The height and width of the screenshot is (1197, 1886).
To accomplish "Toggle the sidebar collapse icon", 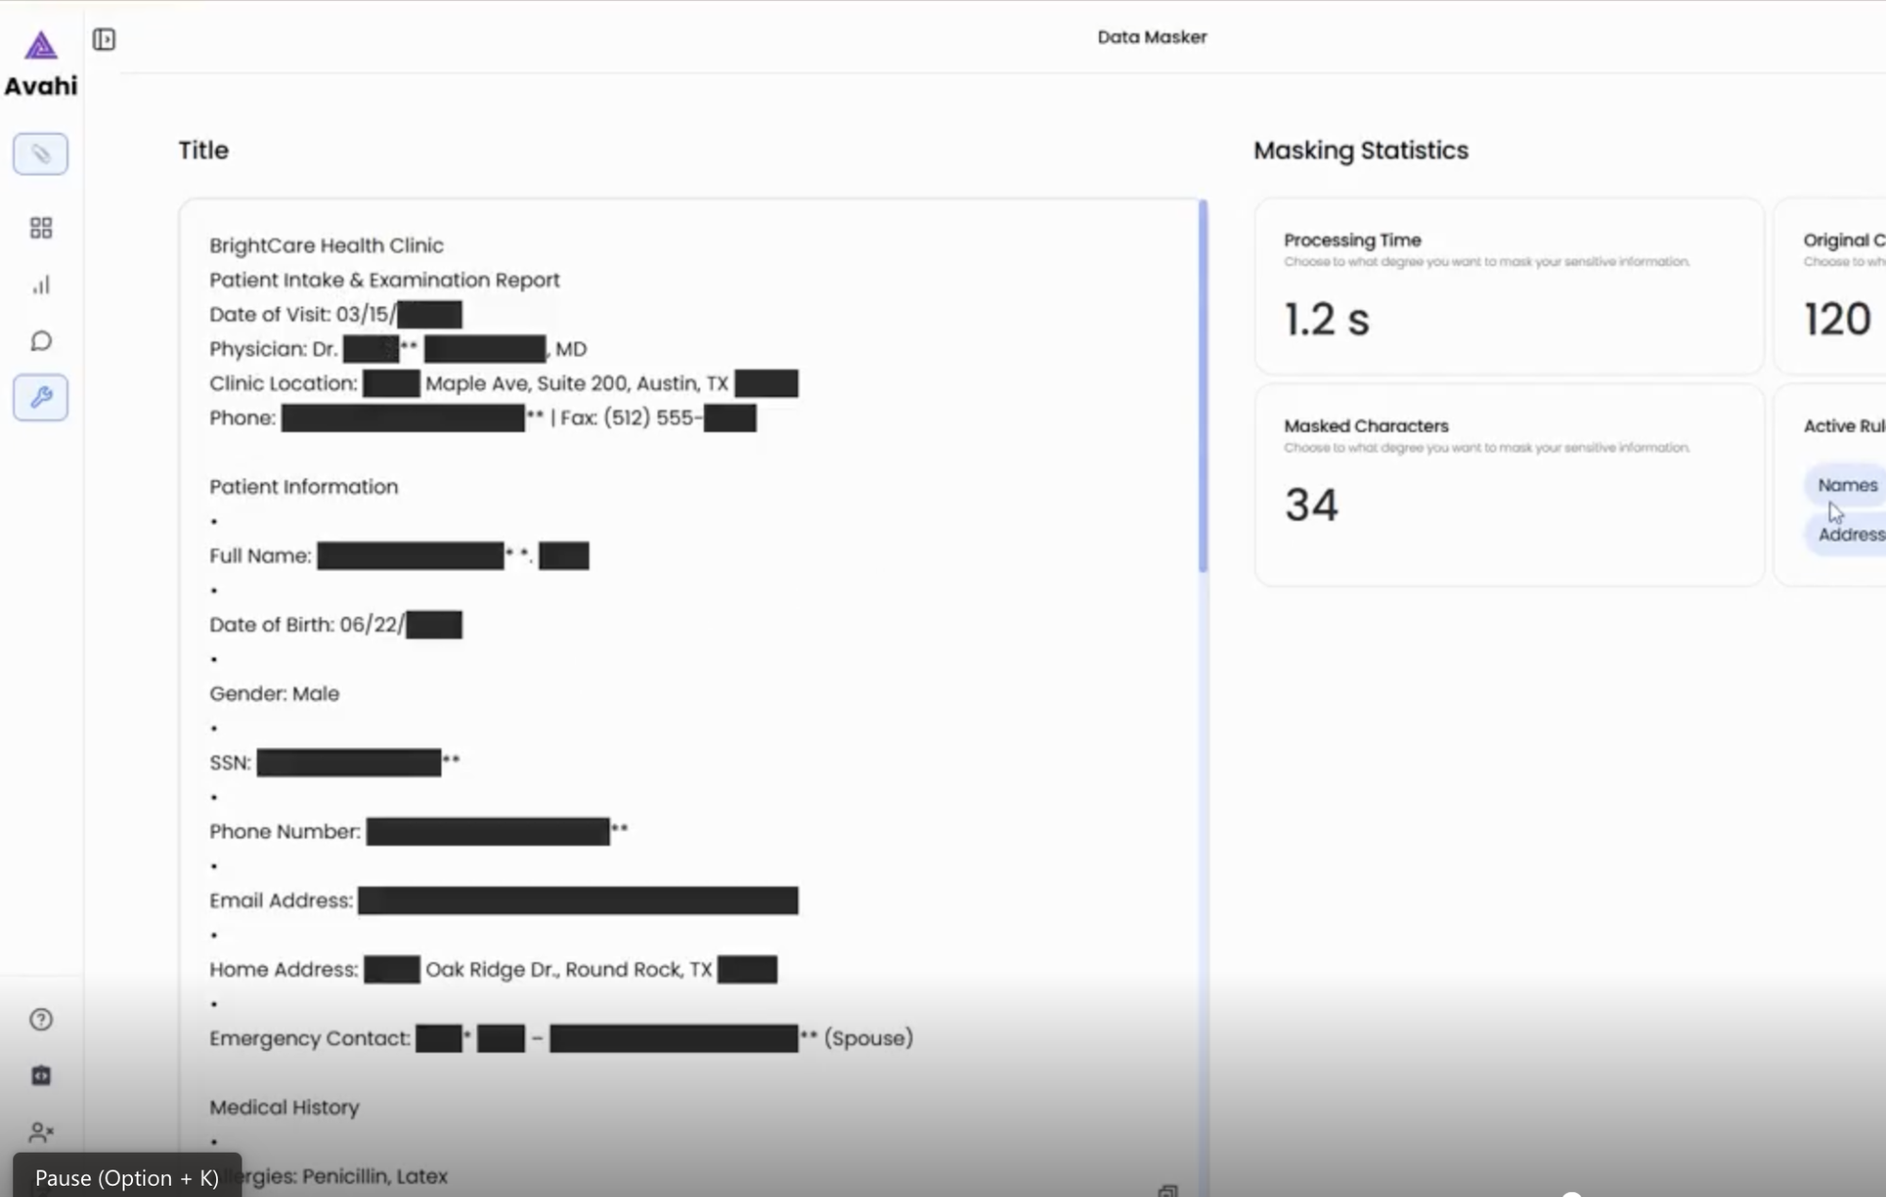I will point(104,39).
